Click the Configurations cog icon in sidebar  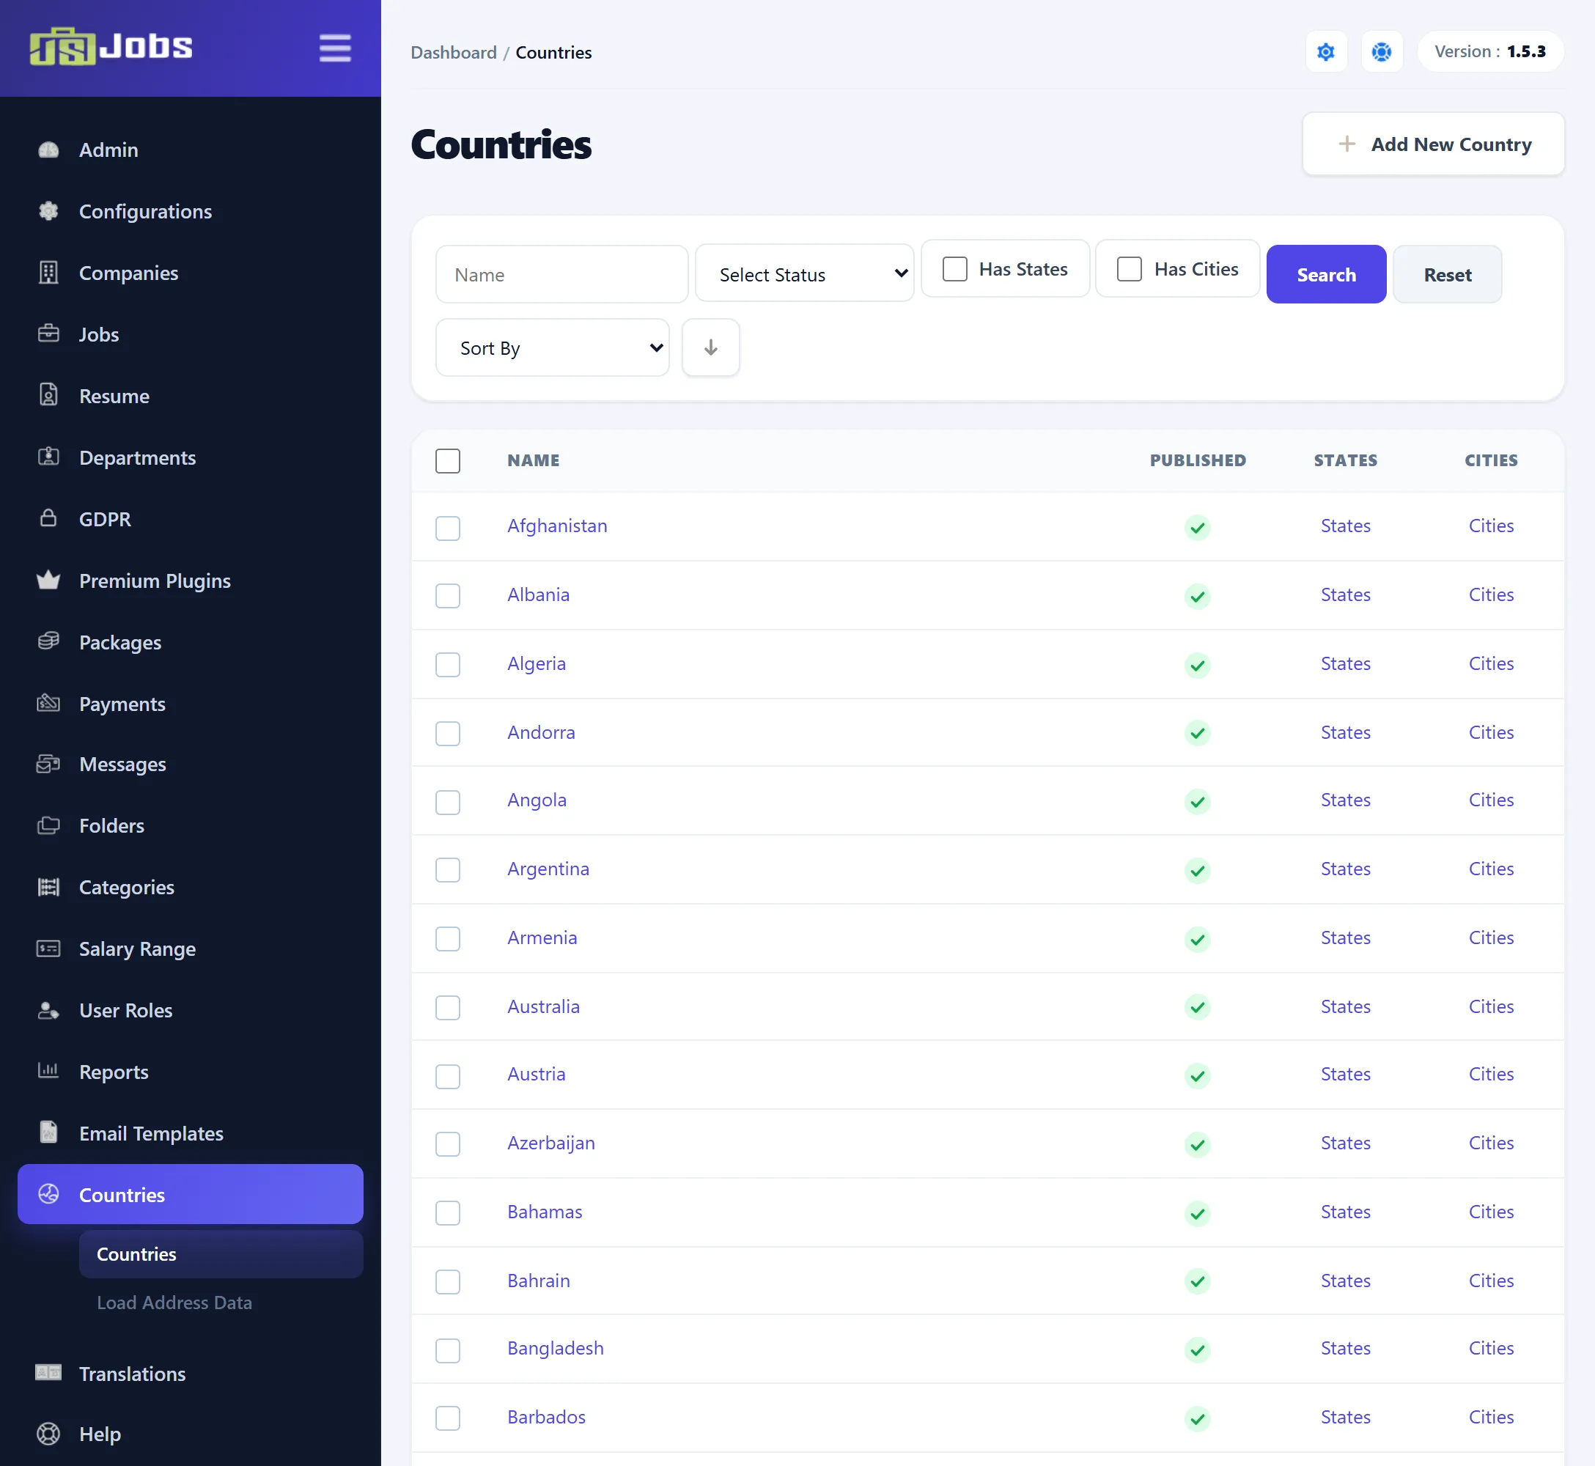coord(48,211)
